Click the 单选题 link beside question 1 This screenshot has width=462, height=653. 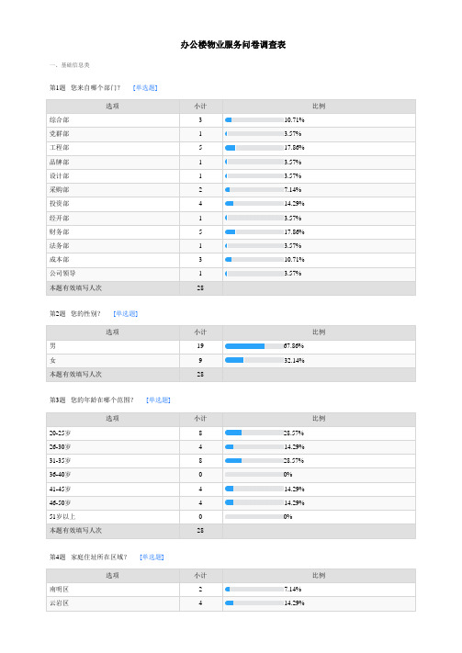pyautogui.click(x=145, y=88)
